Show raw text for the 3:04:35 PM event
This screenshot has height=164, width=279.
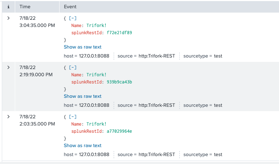point(83,47)
